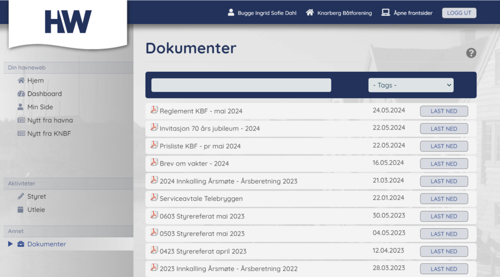Download Prisliste KBF - pr mai 2024

[x=444, y=146]
